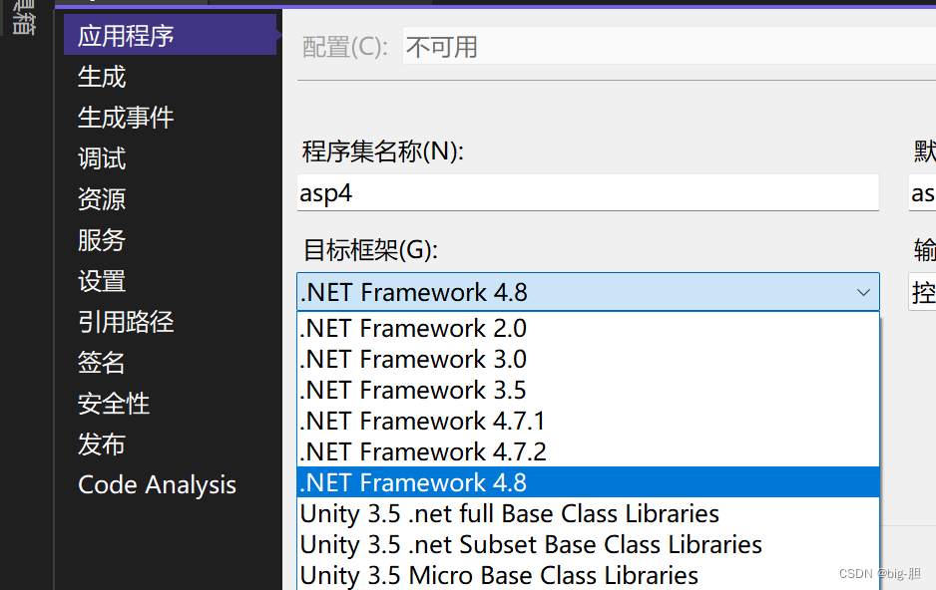Select Unity 3.5 .net Subset Base Class Libraries
This screenshot has width=936, height=590.
(588, 545)
